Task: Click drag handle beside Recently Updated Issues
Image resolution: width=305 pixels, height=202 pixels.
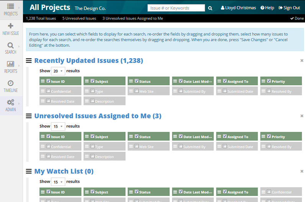Action: click(29, 61)
